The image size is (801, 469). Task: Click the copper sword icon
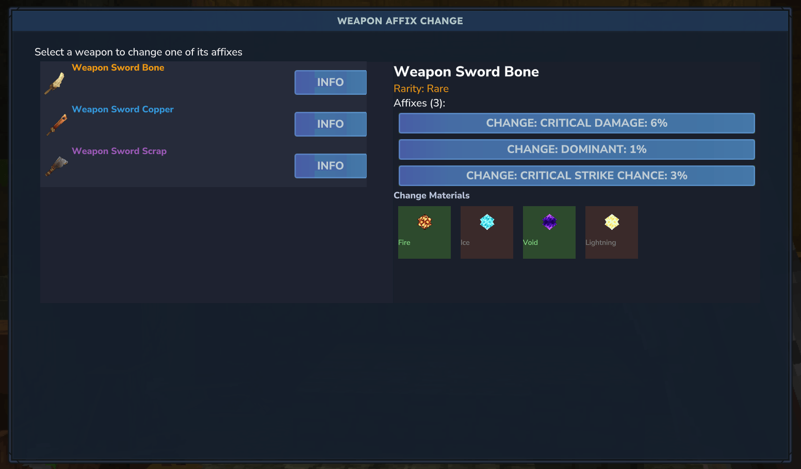pos(57,125)
